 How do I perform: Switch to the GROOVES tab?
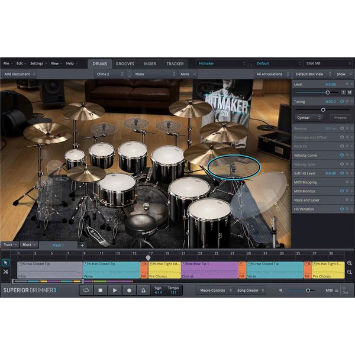(x=125, y=64)
